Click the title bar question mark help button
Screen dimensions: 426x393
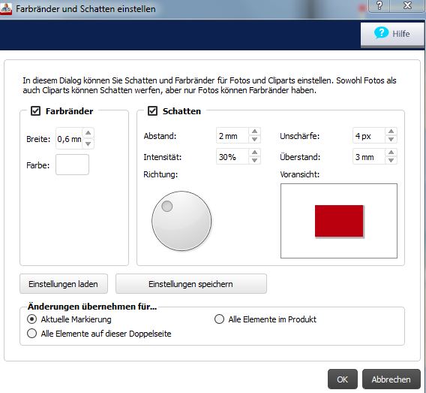pyautogui.click(x=379, y=5)
